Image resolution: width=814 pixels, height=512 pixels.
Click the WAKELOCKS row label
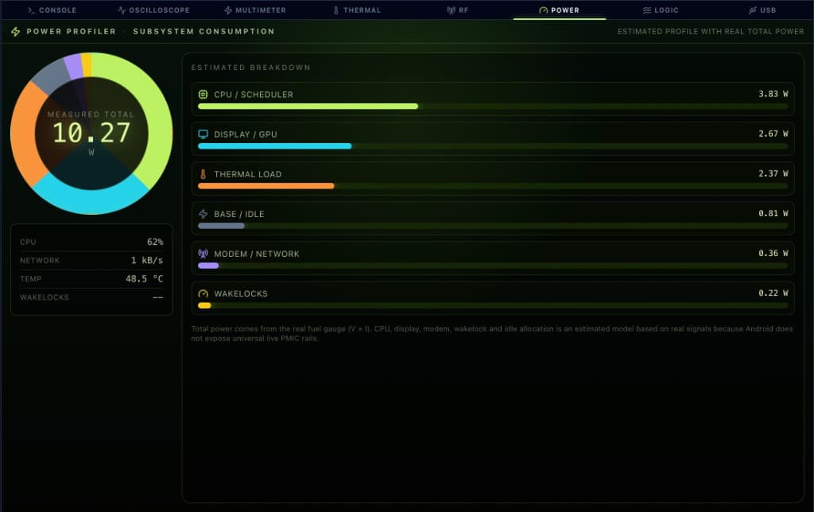241,294
